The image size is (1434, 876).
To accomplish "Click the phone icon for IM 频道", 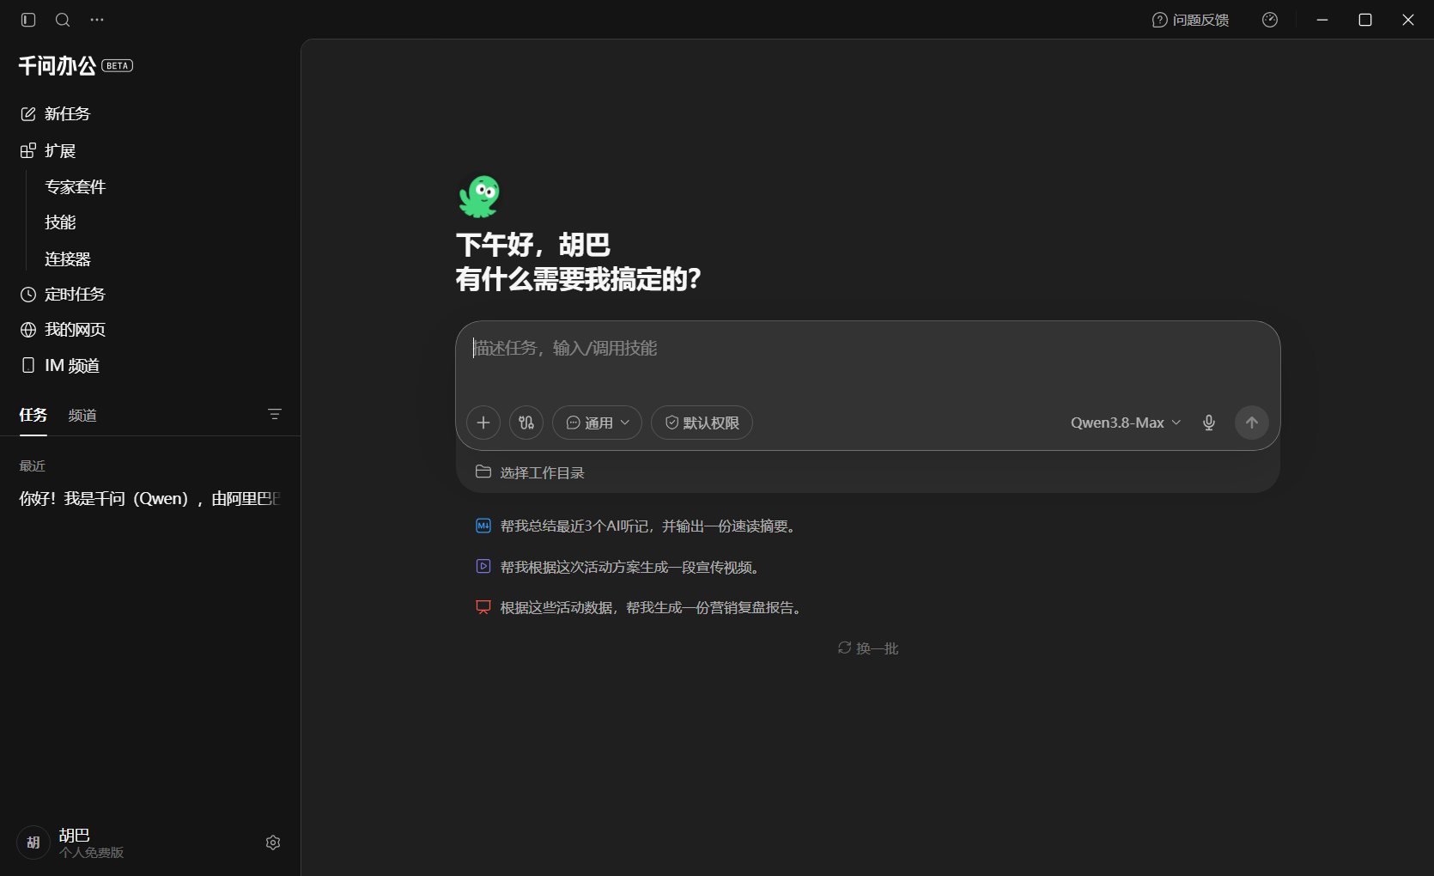I will pos(28,366).
